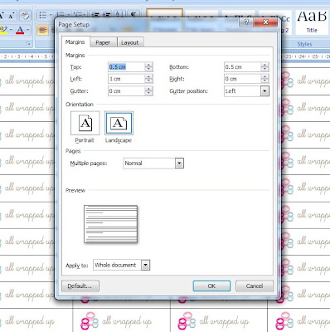Viewport: 330px width, 332px height.
Task: Click the Decrease Indent icon
Action: tap(95, 15)
